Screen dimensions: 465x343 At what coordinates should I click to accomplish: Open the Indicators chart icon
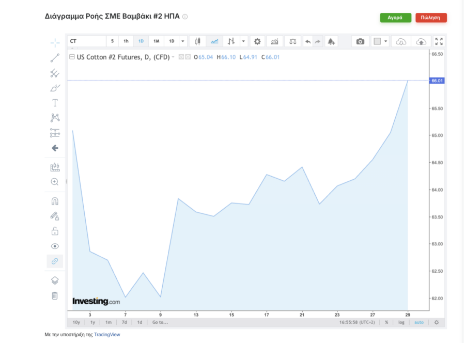point(275,41)
